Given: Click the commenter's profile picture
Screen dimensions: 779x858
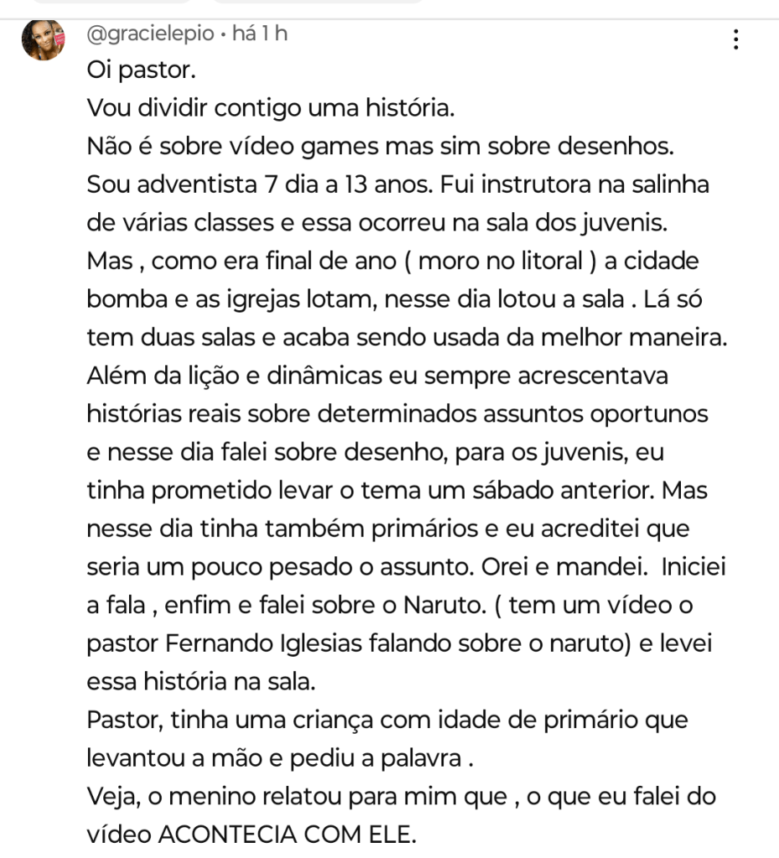Looking at the screenshot, I should point(43,39).
